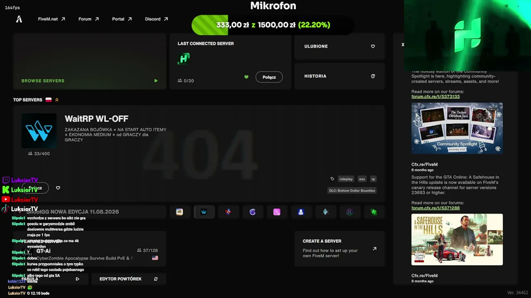Image resolution: width=531 pixels, height=298 pixels.
Task: Toggle the favorite heart for WaitRP server
Action: pyautogui.click(x=58, y=188)
